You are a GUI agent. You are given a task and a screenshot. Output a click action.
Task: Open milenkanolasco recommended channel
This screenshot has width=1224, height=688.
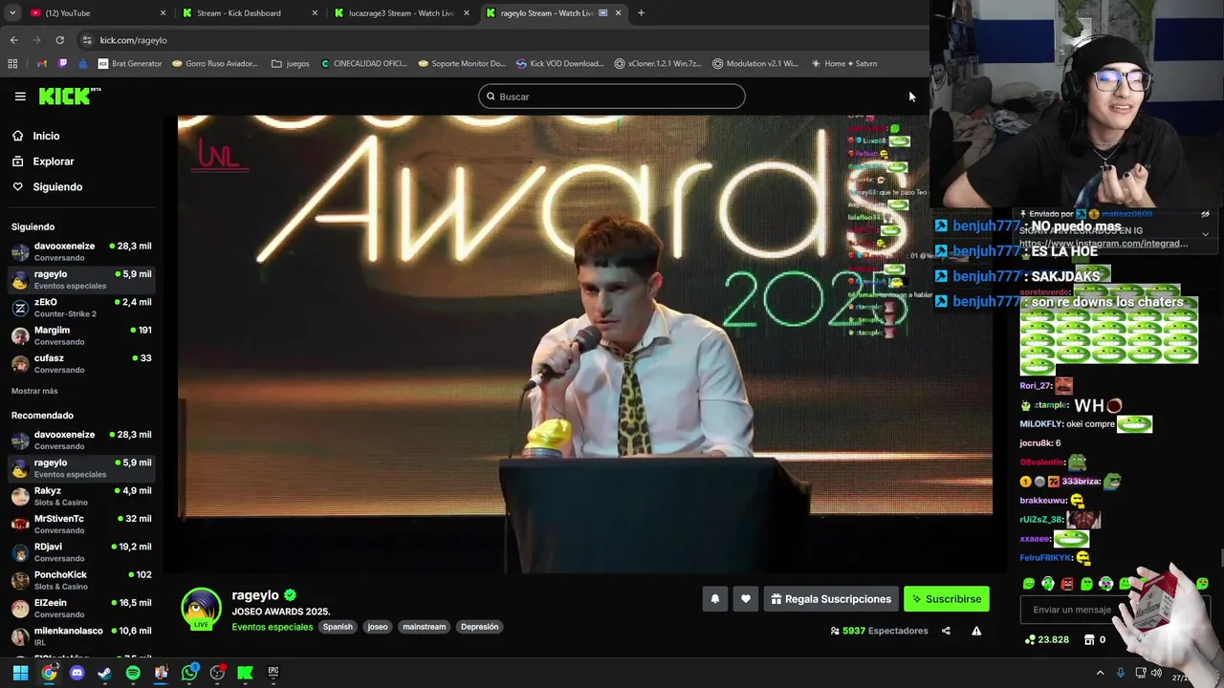80,636
